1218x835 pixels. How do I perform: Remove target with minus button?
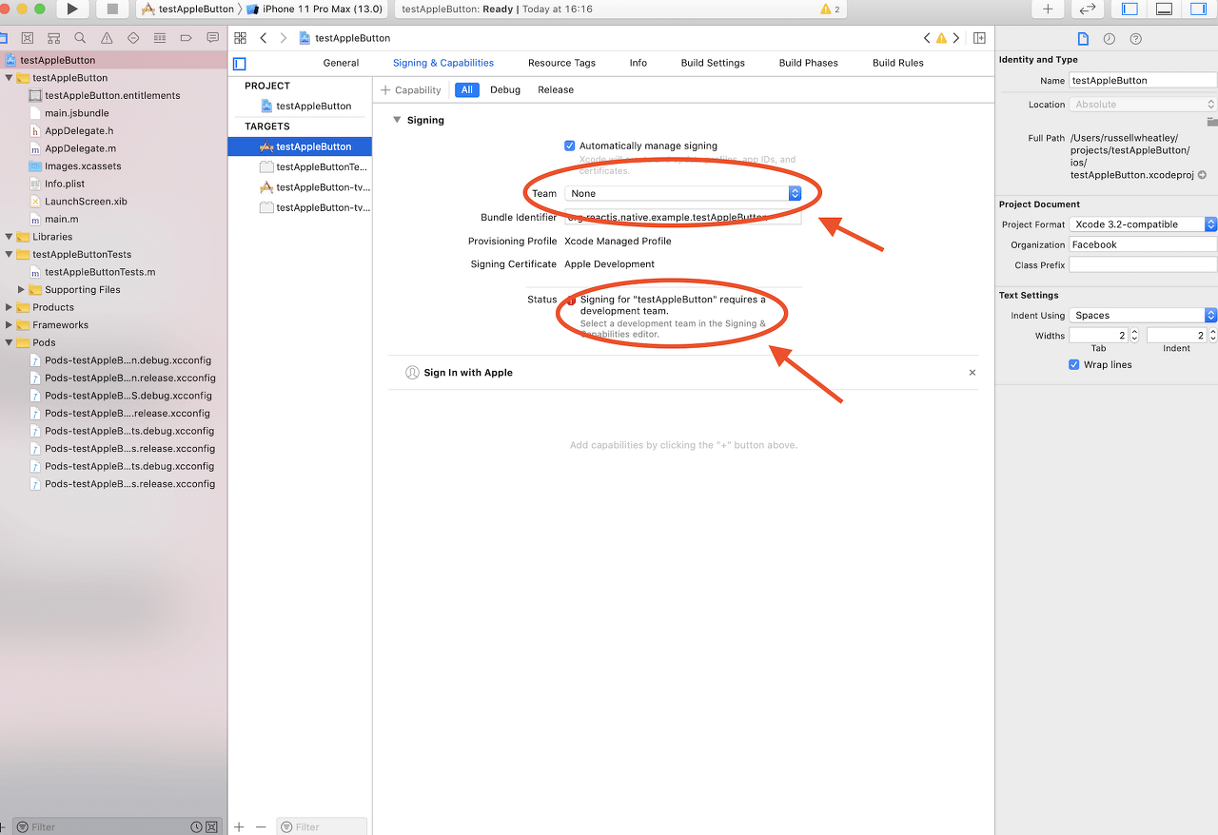[261, 827]
